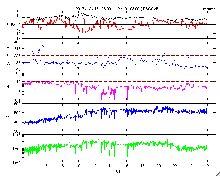The width and height of the screenshot is (220, 176).
Task: Click the '1e+6' tick on the temperature panel
Action: click(x=17, y=135)
